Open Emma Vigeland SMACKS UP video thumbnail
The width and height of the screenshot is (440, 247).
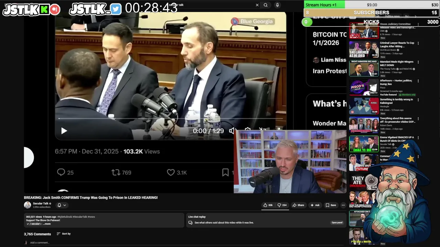[364, 144]
